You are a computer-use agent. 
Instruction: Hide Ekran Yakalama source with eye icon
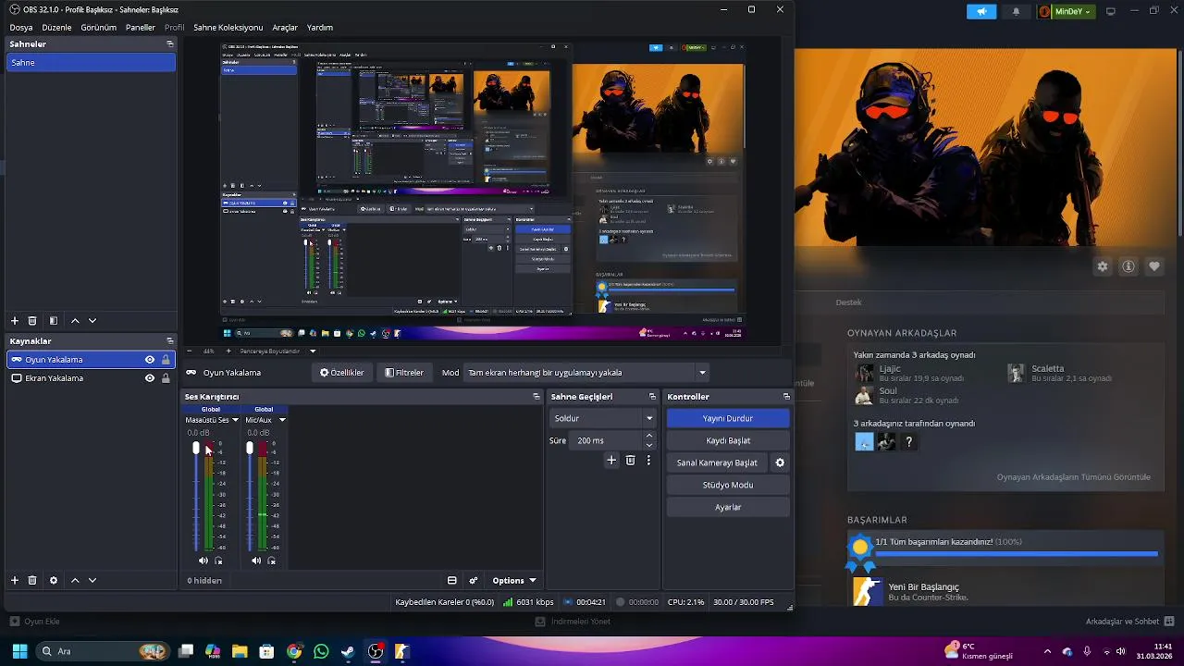point(150,378)
